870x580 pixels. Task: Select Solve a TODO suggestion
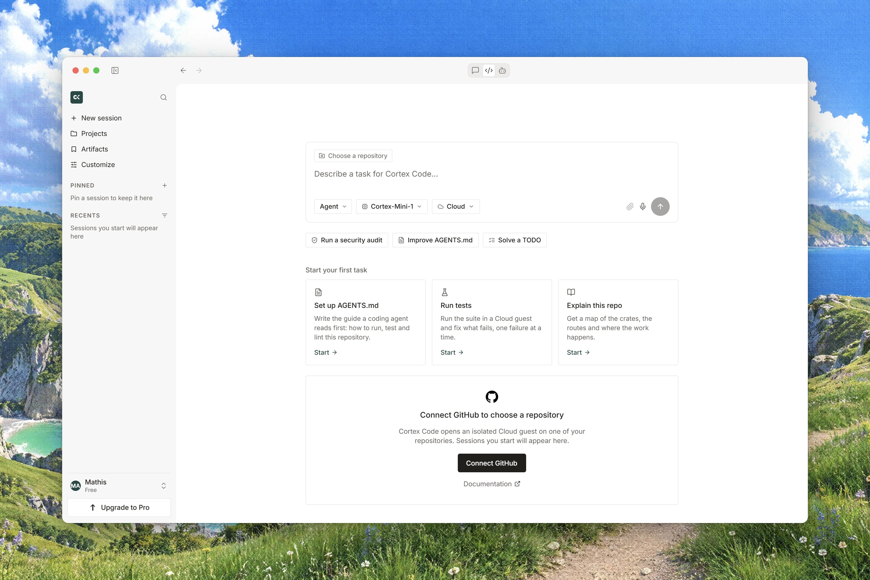pos(514,240)
